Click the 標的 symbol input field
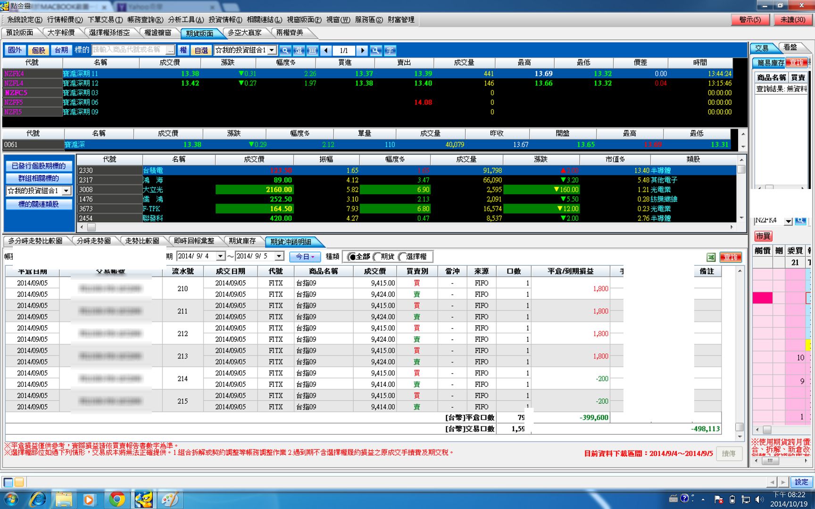815x509 pixels. [x=128, y=50]
